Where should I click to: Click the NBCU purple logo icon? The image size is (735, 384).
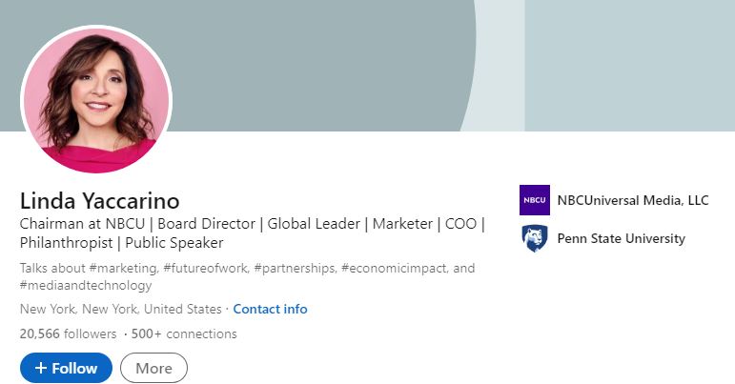point(535,200)
